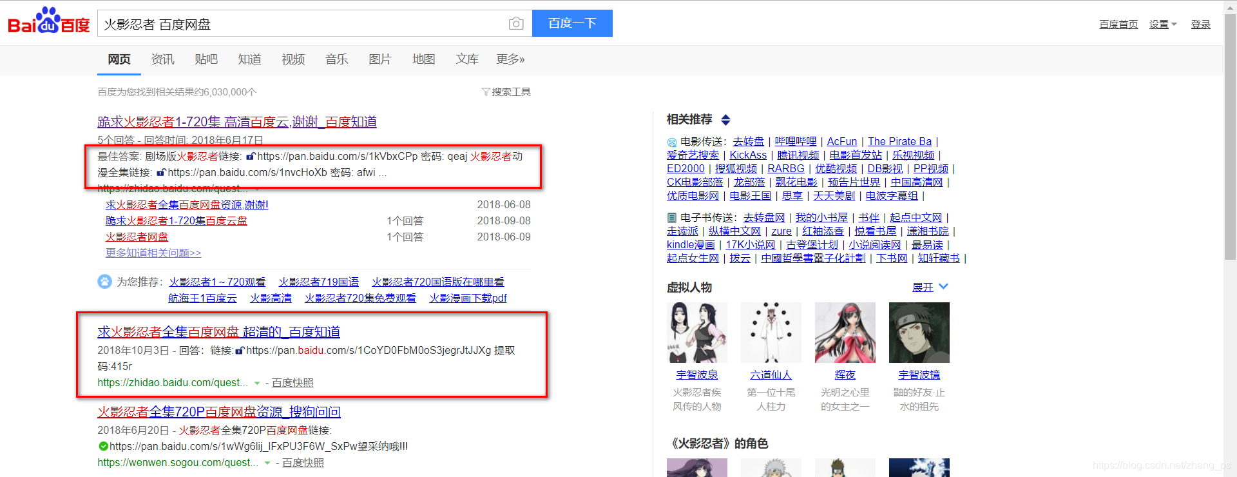Expand 设置 dropdown menu
Screen dimensions: 1237x477
coord(1163,24)
